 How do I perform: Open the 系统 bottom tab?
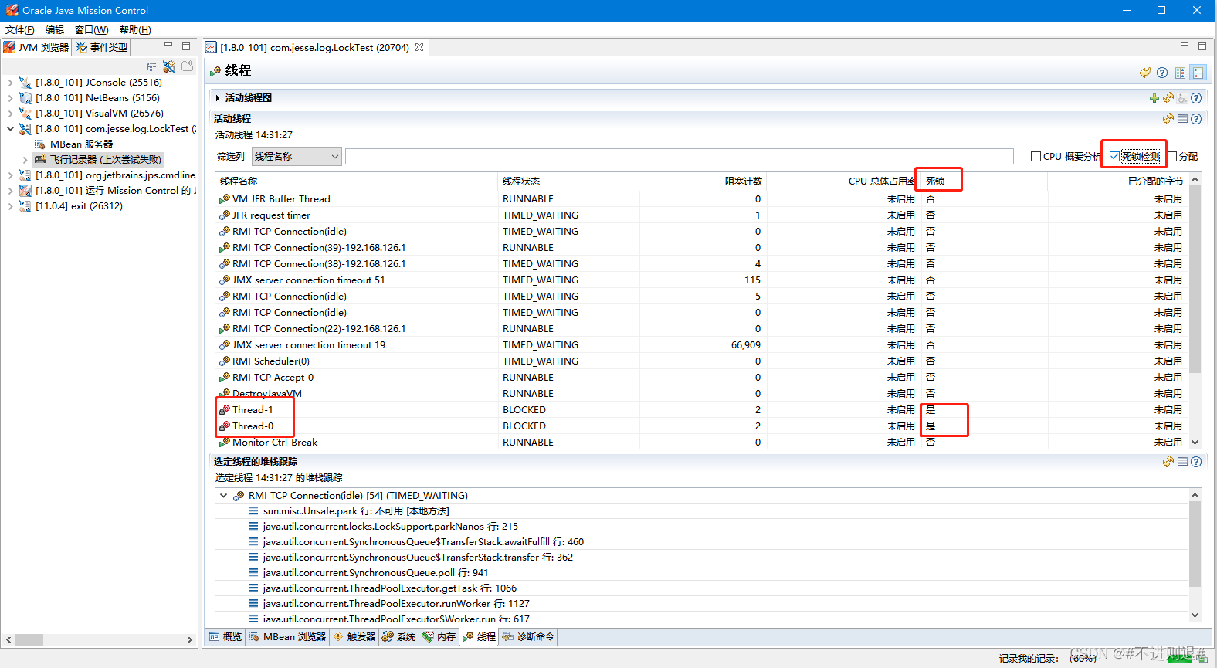(x=399, y=637)
